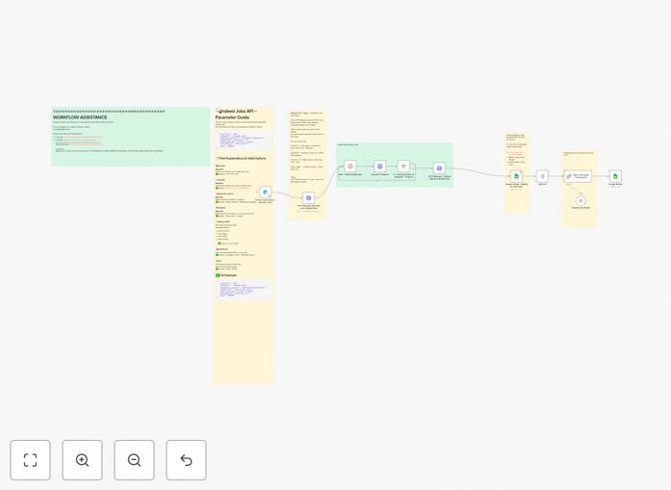Viewport: 671px width, 490px height.
Task: Select the green If condition node
Action: click(x=403, y=166)
